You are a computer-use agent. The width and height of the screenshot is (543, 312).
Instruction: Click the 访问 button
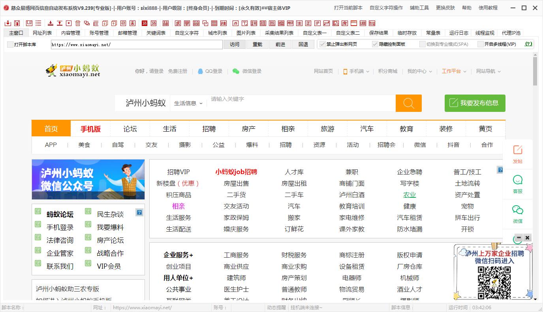click(x=235, y=45)
